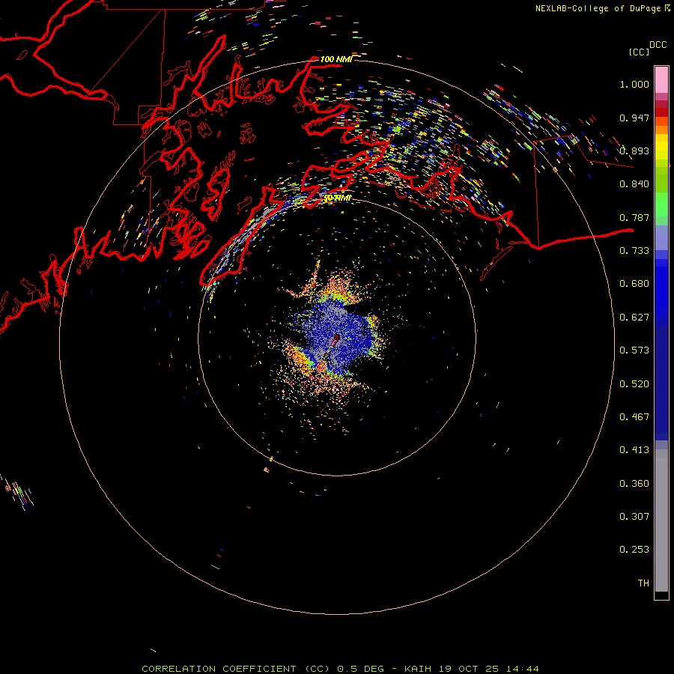Click the 0.253 color scale value
Screen dimensions: 674x674
(634, 550)
